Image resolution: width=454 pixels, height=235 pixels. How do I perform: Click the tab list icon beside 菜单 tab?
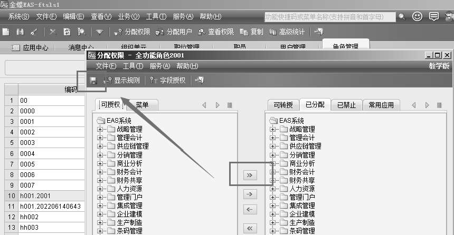click(x=230, y=105)
